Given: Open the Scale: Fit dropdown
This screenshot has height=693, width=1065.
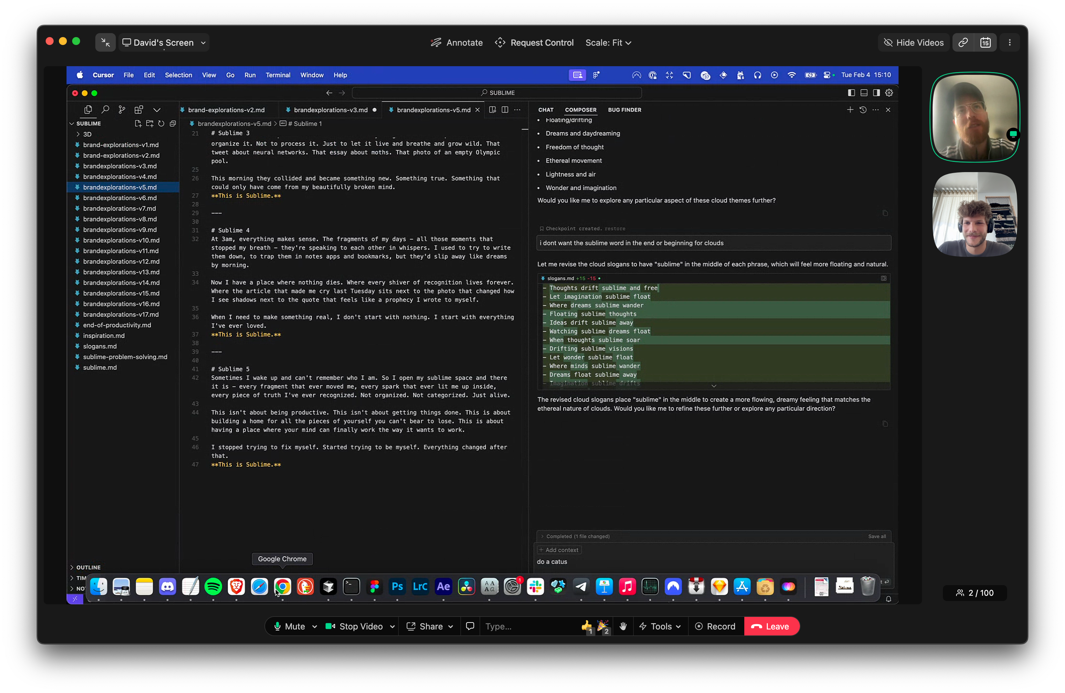Looking at the screenshot, I should tap(608, 42).
